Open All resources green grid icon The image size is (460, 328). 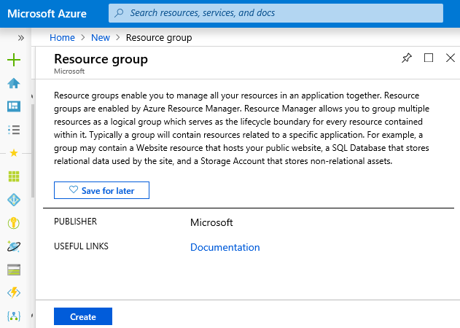tap(14, 176)
